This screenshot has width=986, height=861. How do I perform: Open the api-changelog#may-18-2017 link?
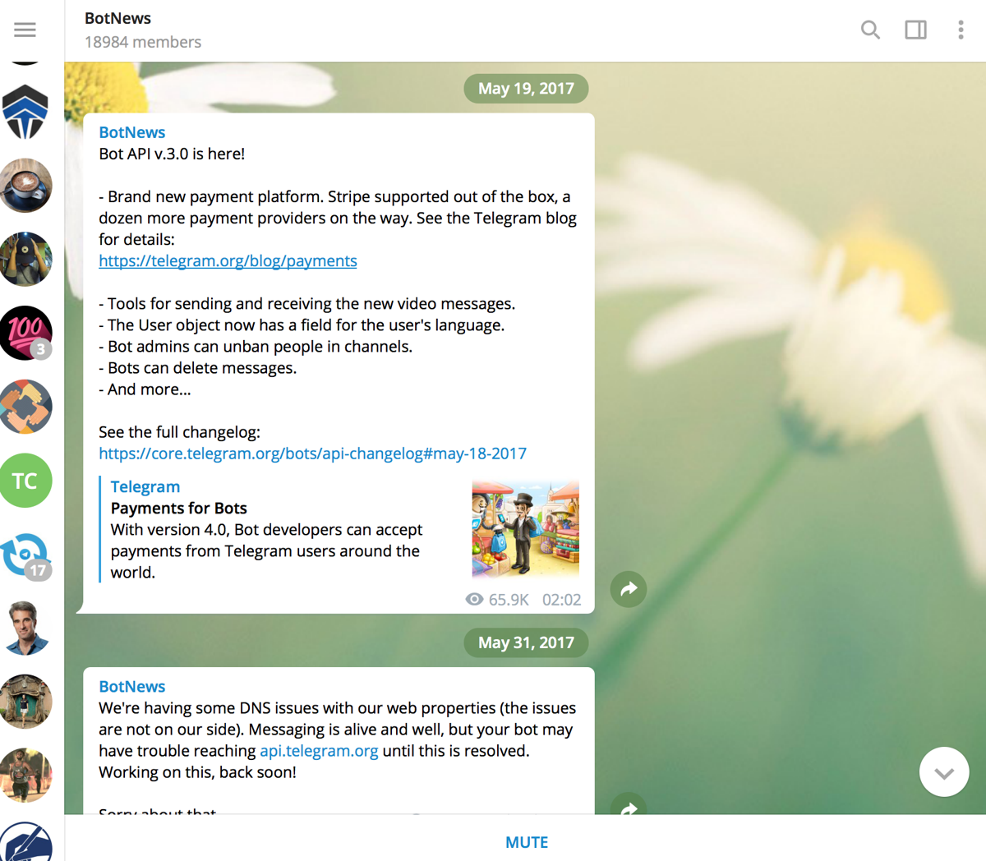pyautogui.click(x=312, y=454)
